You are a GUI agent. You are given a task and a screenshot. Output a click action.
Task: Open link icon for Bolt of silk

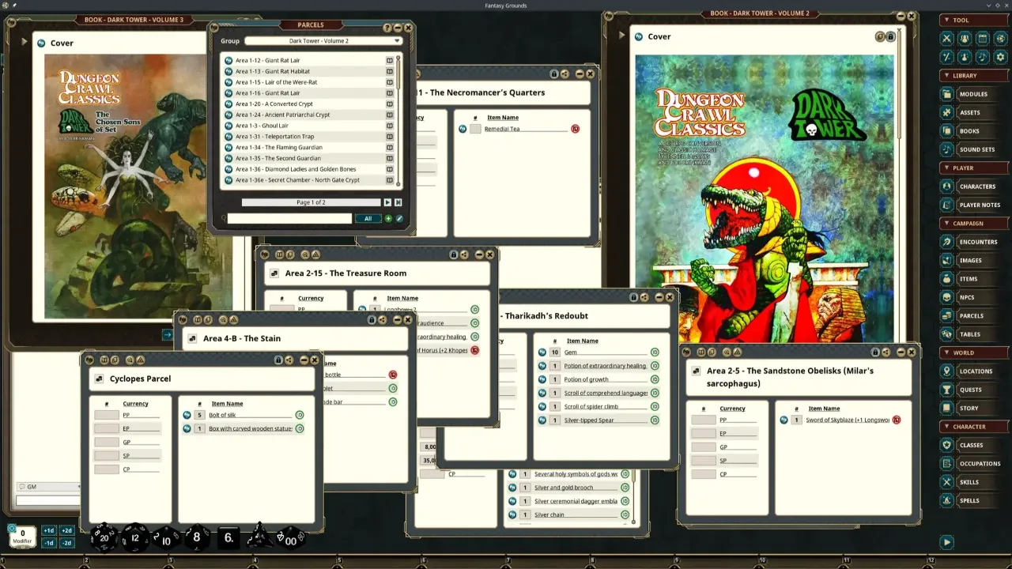(187, 415)
